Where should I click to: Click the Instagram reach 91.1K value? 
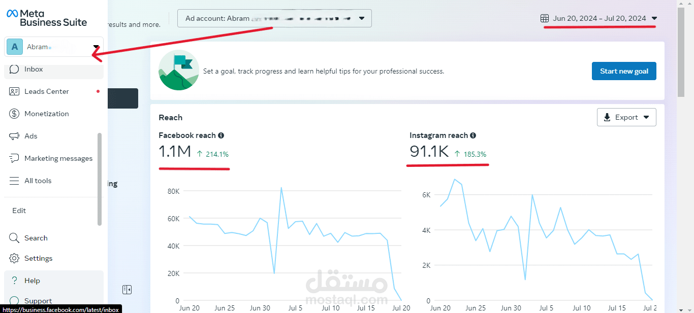429,151
